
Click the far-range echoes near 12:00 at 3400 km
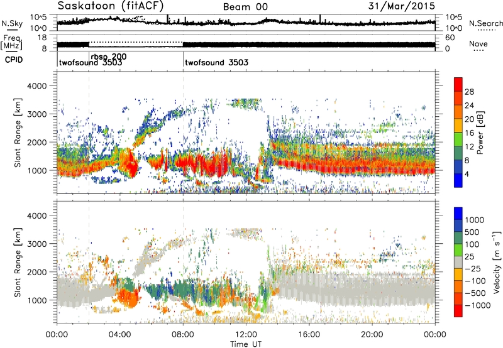245,103
